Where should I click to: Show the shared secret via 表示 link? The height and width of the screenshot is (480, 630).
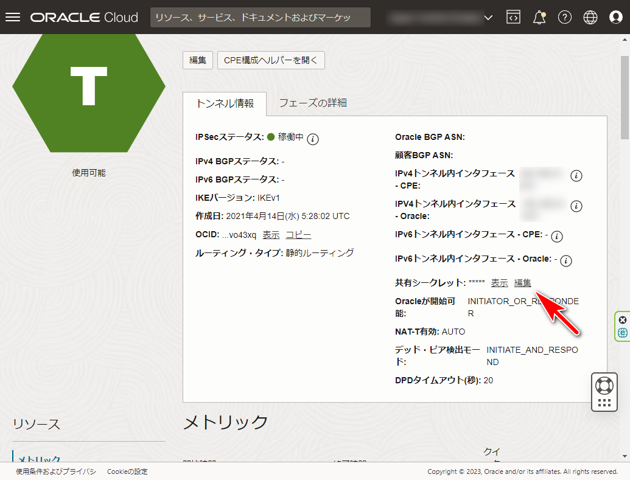point(499,283)
